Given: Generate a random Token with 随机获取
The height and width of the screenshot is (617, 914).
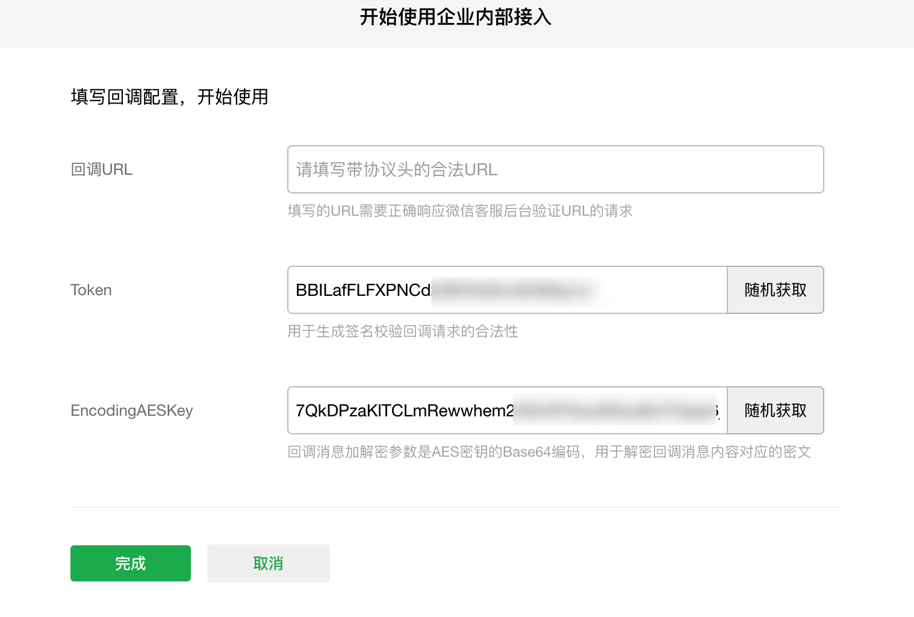Looking at the screenshot, I should [x=776, y=290].
